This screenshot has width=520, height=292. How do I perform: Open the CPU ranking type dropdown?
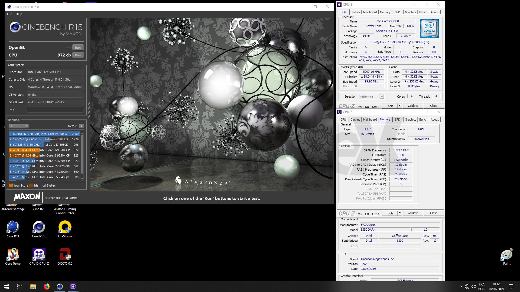coord(19,126)
